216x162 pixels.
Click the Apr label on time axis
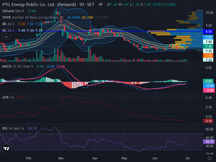(95, 158)
